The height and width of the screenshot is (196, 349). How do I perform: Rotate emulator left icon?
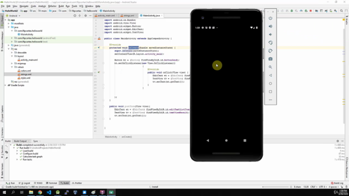click(x=270, y=42)
